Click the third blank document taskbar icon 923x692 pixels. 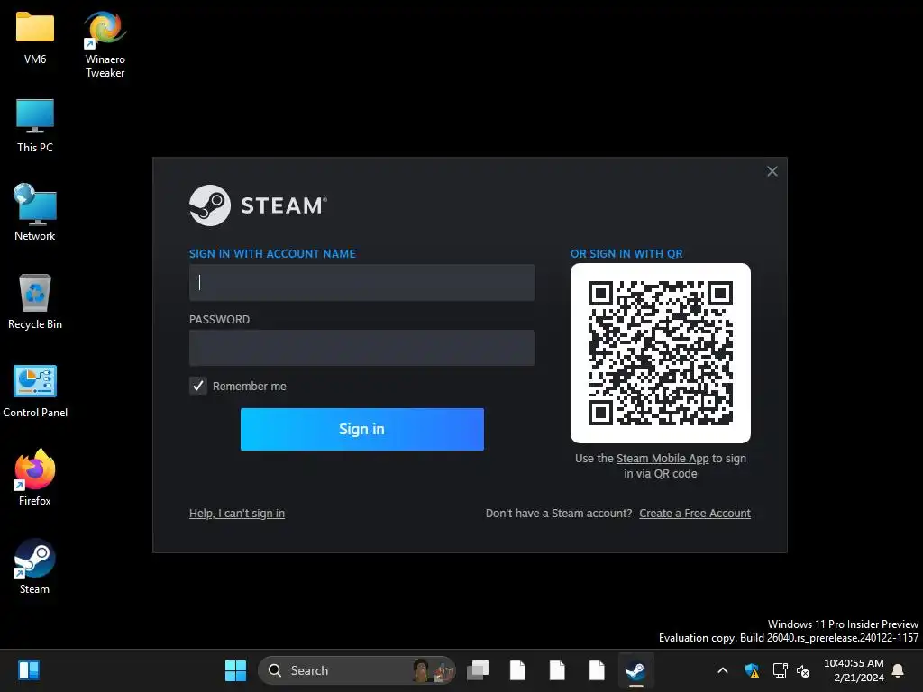tap(597, 670)
